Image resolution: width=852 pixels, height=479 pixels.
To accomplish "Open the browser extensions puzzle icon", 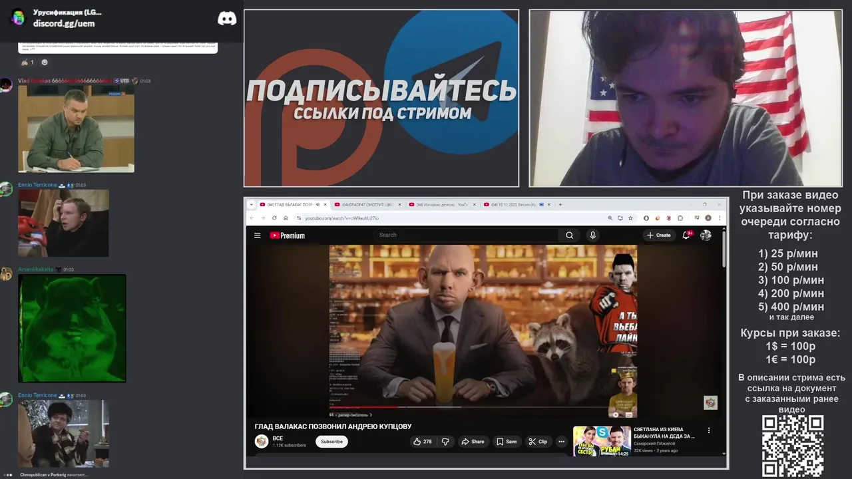I will point(680,218).
